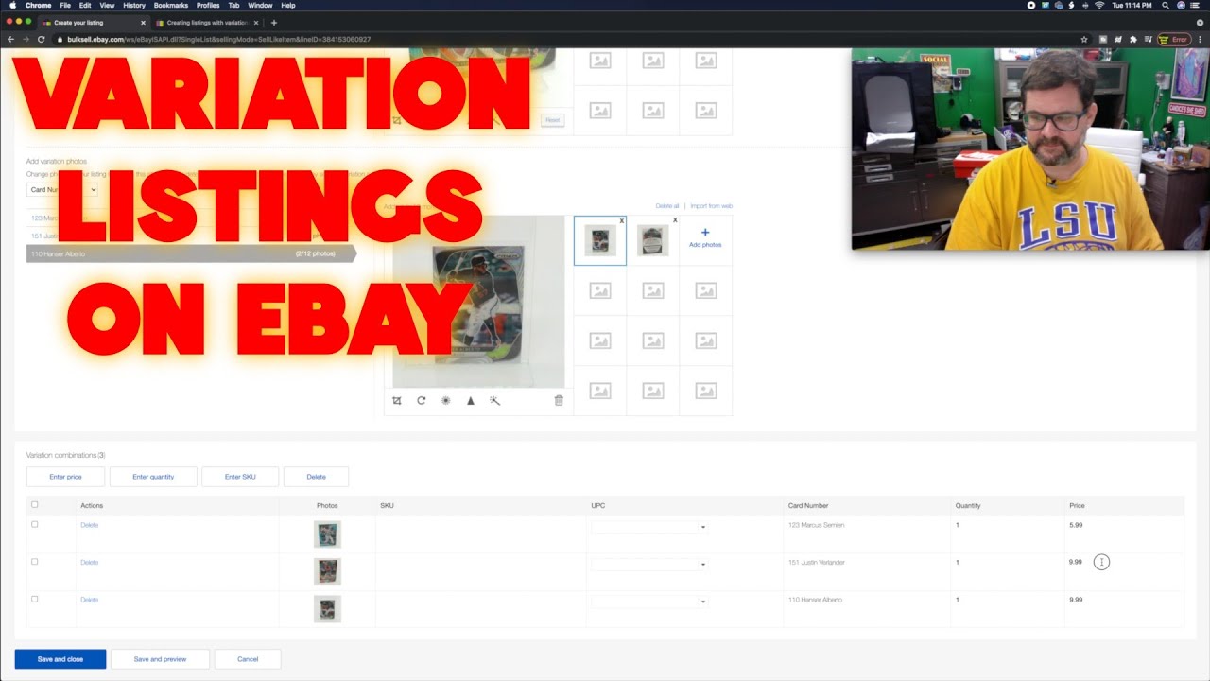The width and height of the screenshot is (1210, 681).
Task: Switch to Create your listing tab
Action: point(93,22)
